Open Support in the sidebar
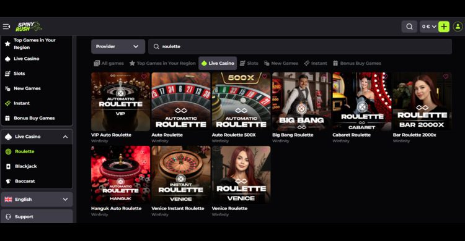 37,217
